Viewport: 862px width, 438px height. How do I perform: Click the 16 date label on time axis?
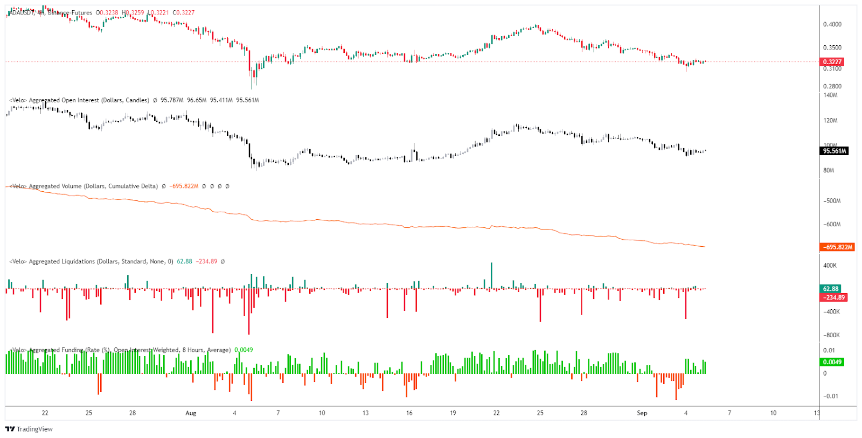pyautogui.click(x=409, y=413)
